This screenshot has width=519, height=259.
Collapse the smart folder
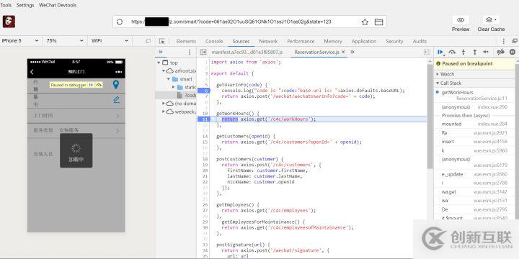click(x=169, y=79)
